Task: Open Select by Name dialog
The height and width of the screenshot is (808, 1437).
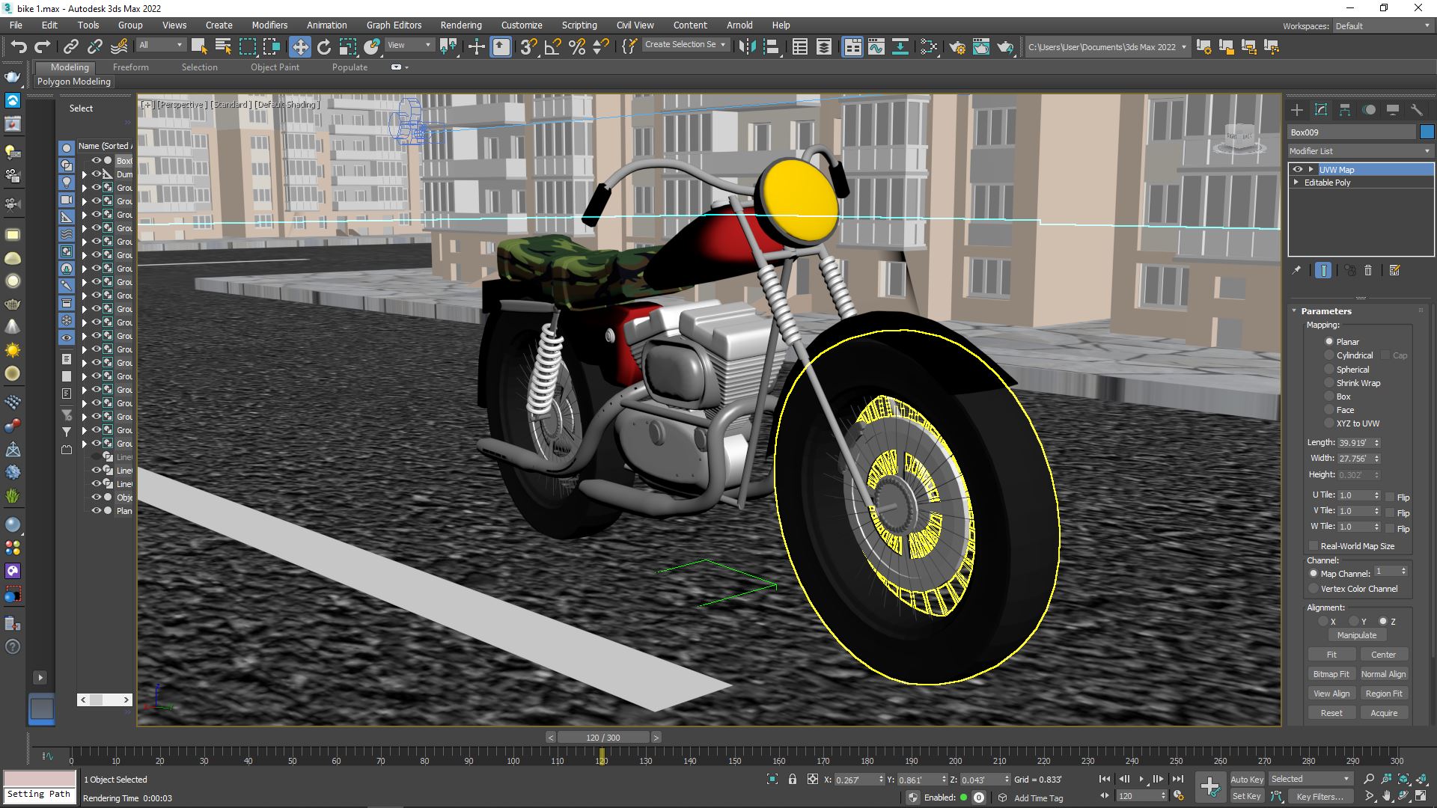Action: pos(223,47)
